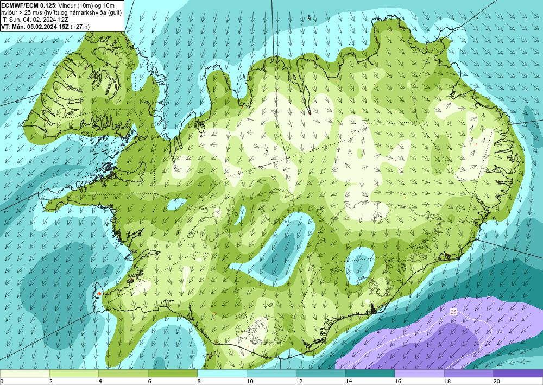
Task: Click the pale yellow 0–2 legend swatch
Action: (24, 373)
